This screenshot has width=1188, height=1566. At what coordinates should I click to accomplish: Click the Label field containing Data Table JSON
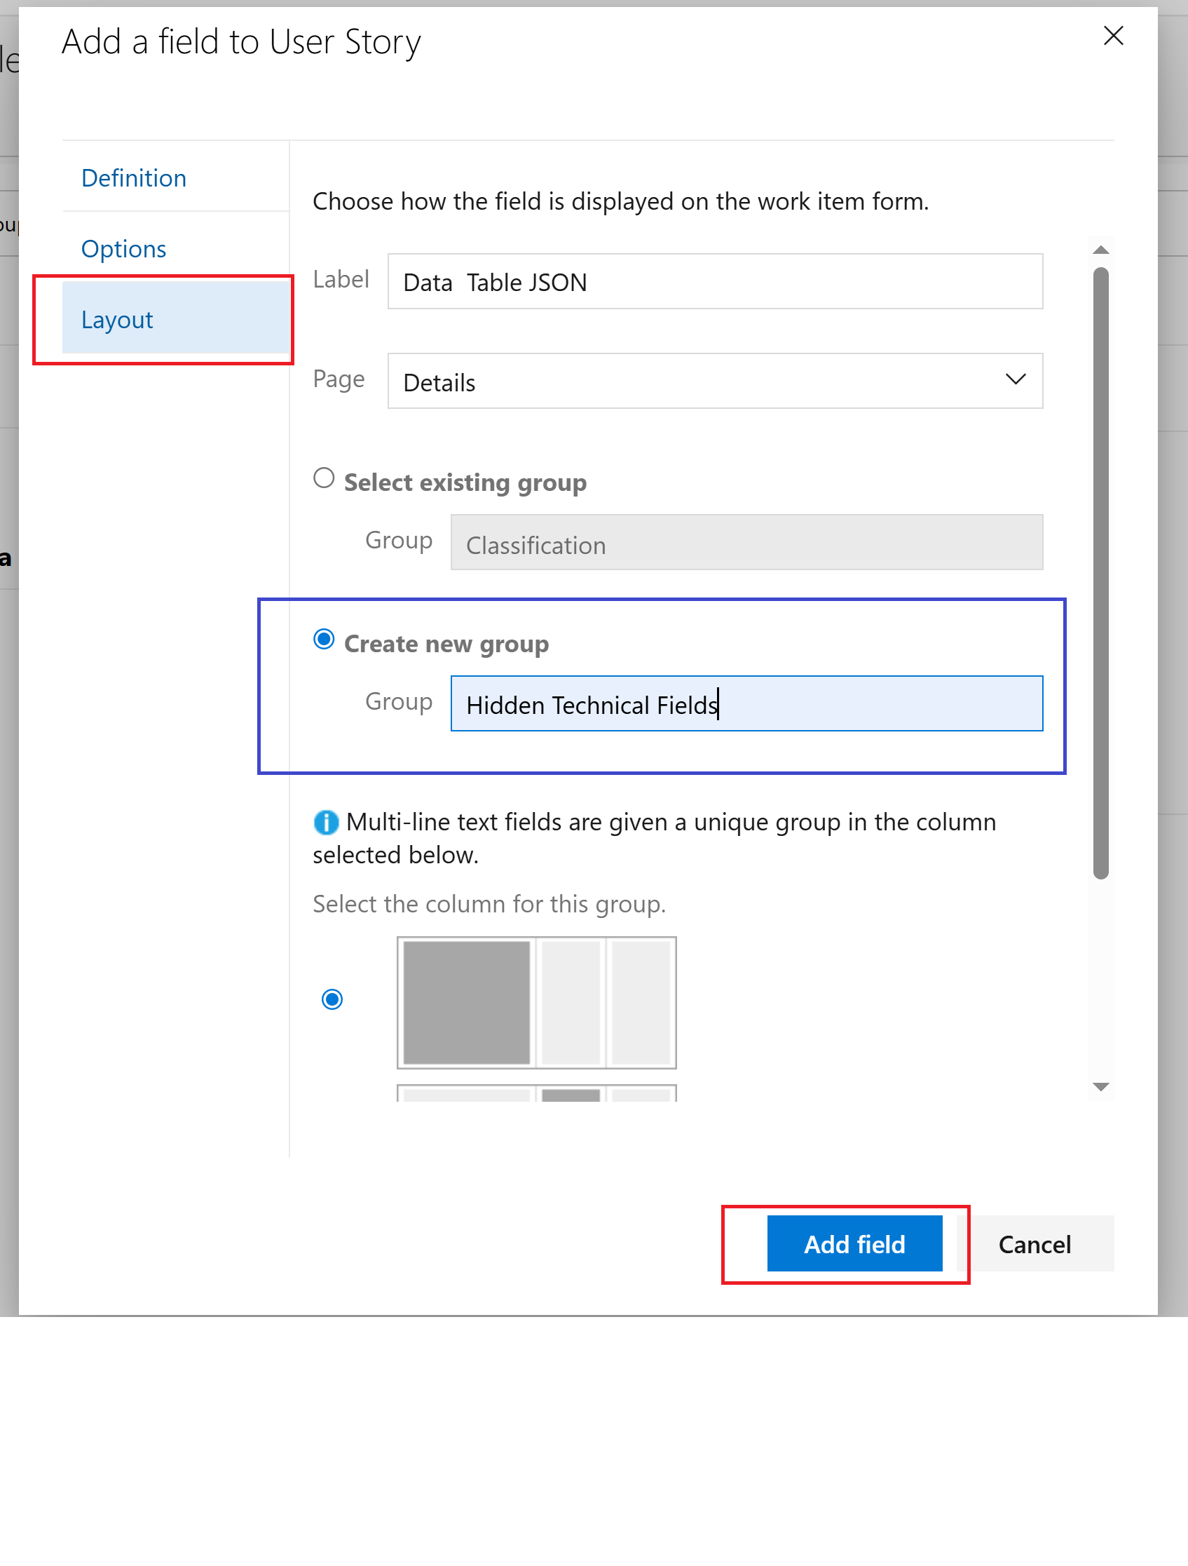(715, 282)
